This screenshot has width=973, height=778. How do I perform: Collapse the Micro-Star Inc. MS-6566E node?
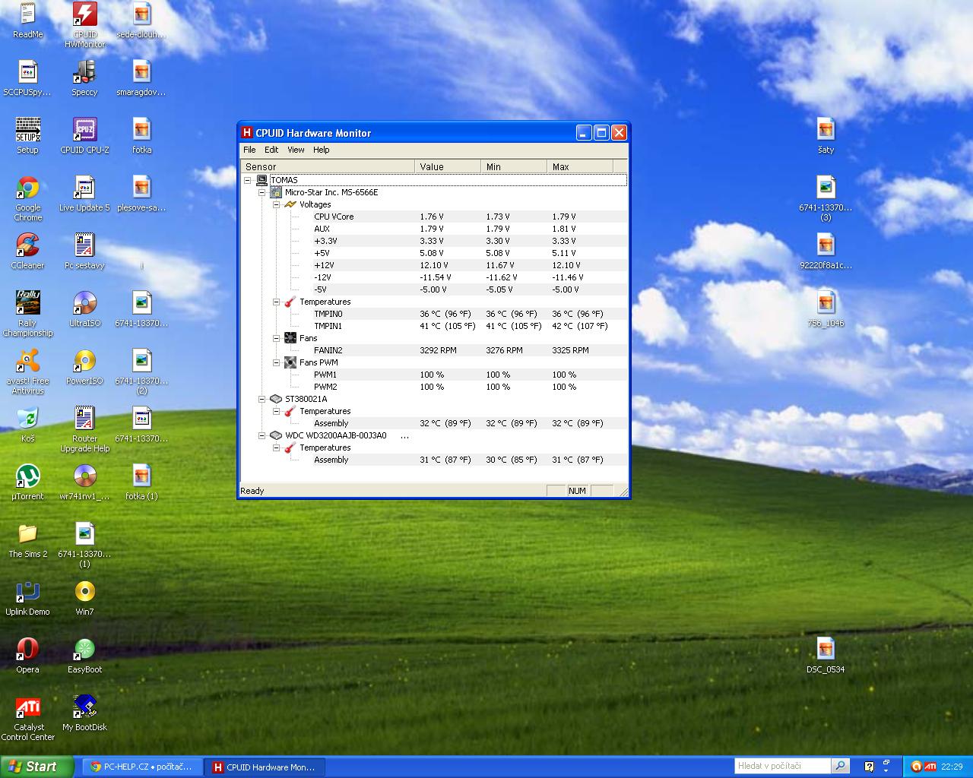coord(262,192)
